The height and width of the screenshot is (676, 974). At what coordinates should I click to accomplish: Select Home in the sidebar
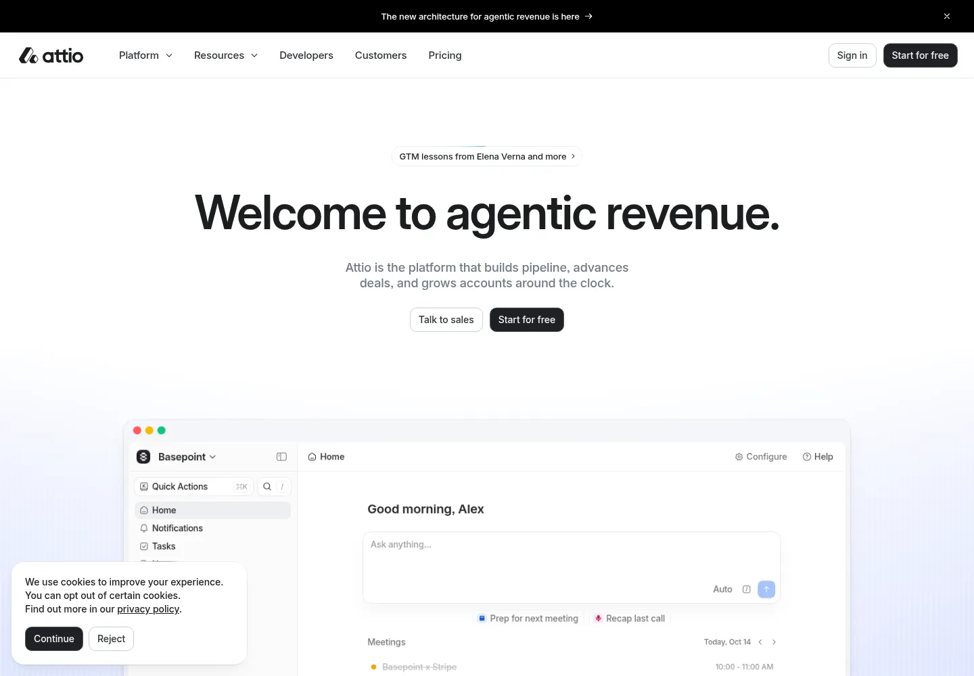pyautogui.click(x=212, y=510)
